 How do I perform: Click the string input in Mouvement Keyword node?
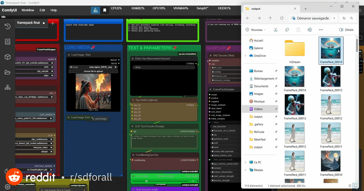(x=163, y=67)
